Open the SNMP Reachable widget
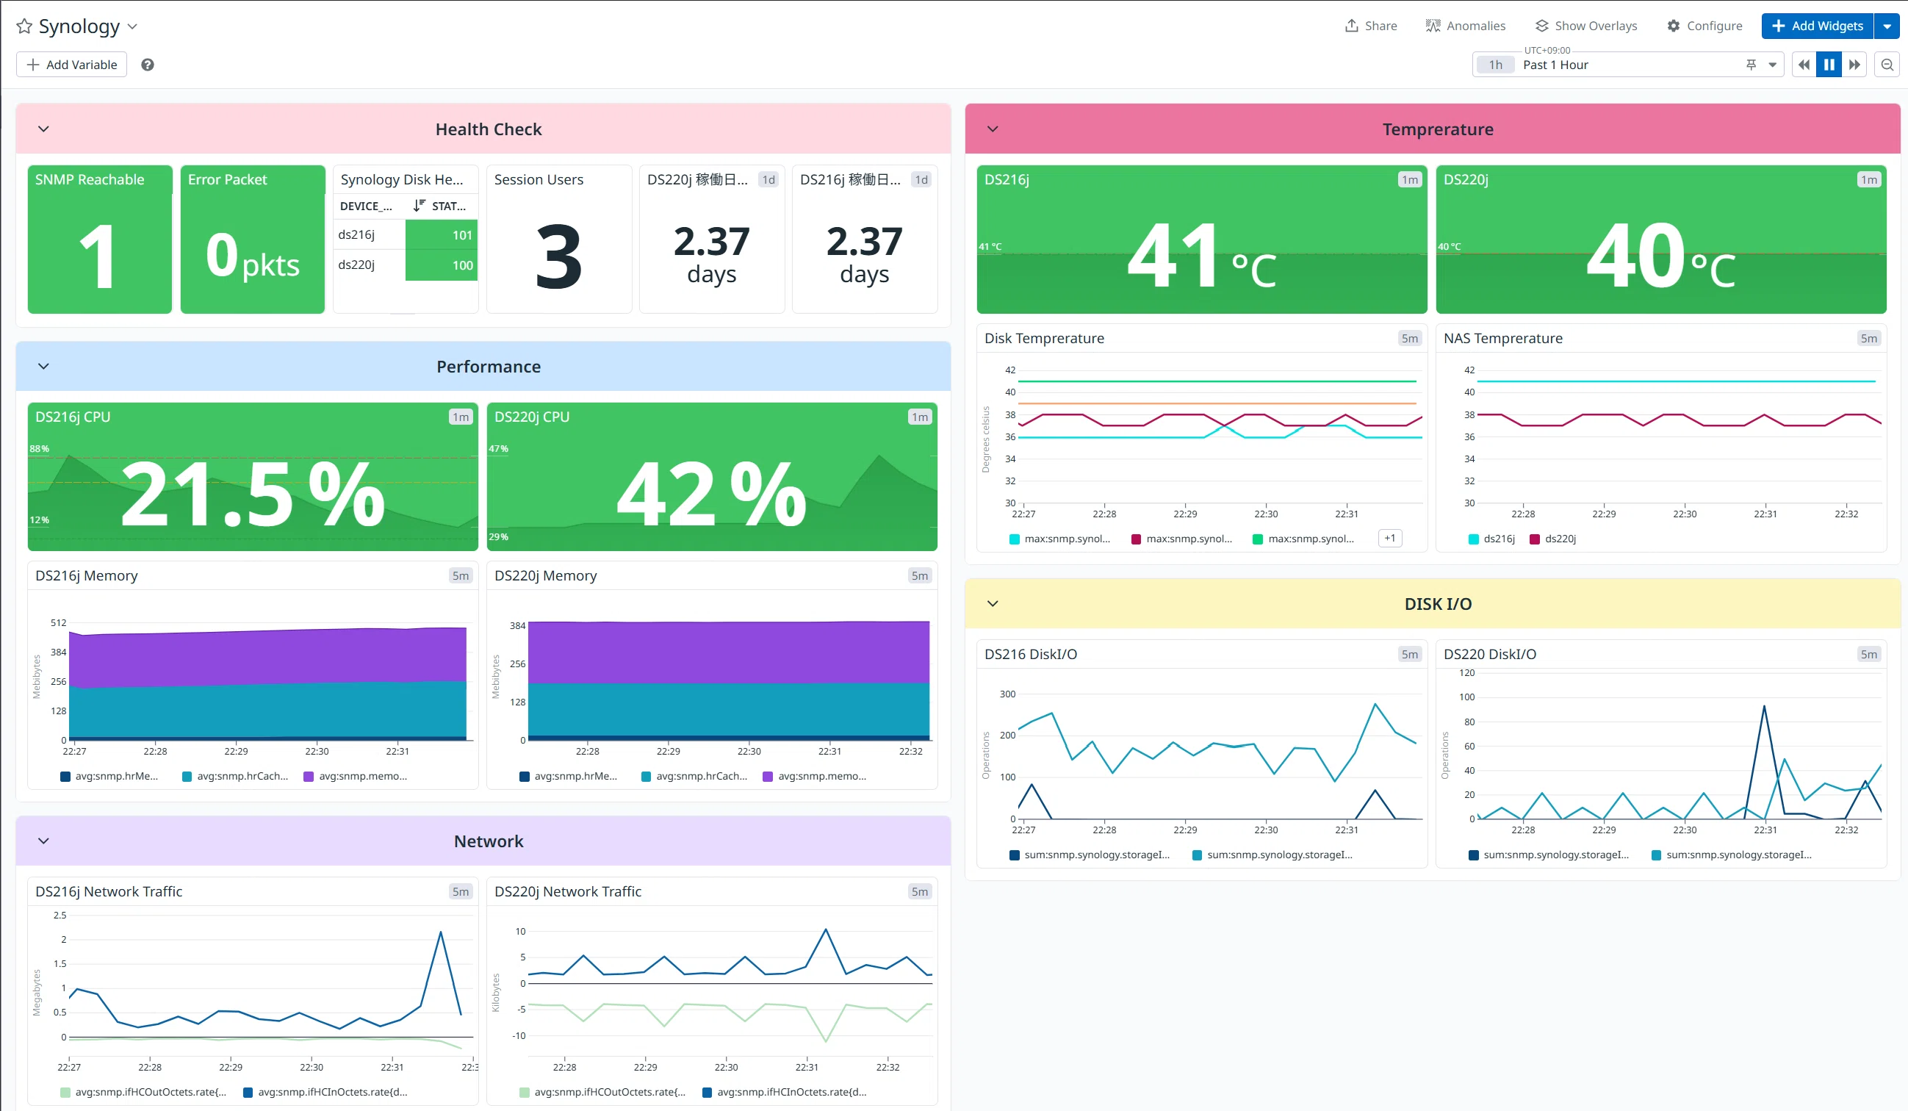 click(100, 240)
